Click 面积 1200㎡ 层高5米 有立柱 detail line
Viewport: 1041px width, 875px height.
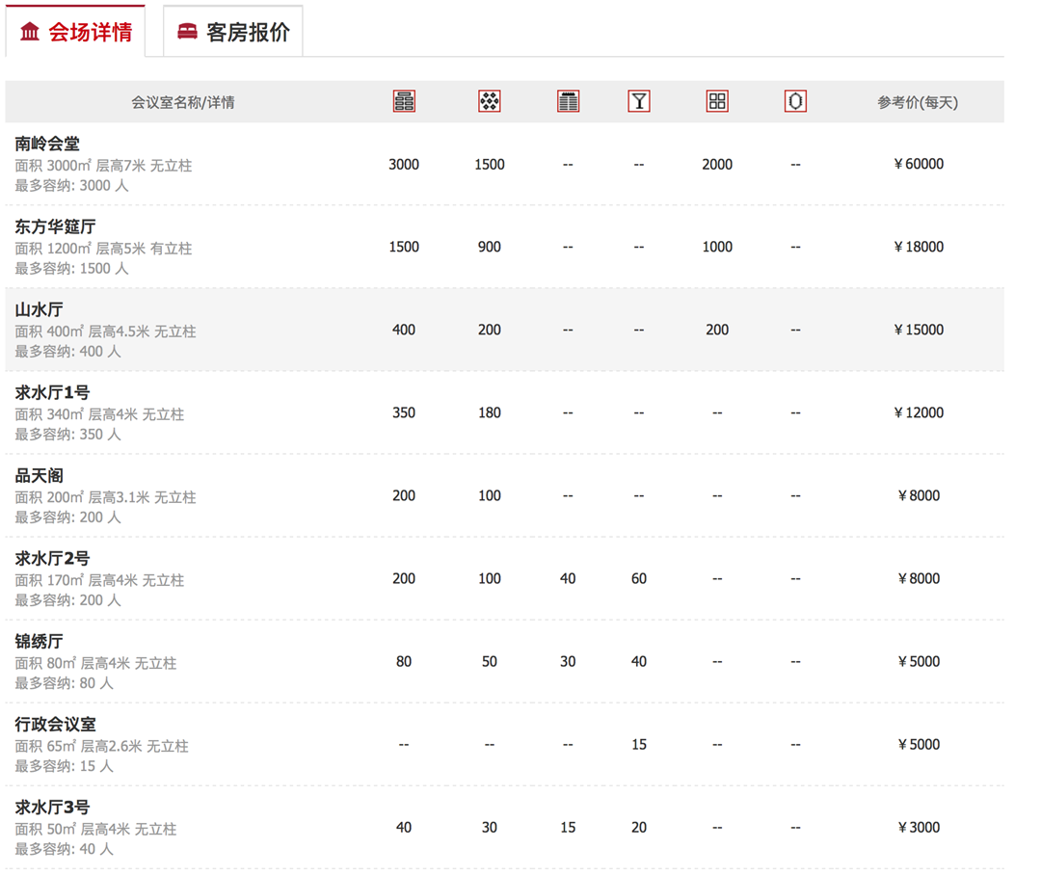(103, 249)
